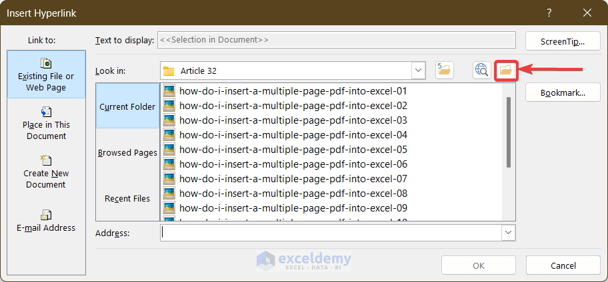Close the Insert Hyperlink dialog
This screenshot has height=282, width=608.
[x=587, y=13]
